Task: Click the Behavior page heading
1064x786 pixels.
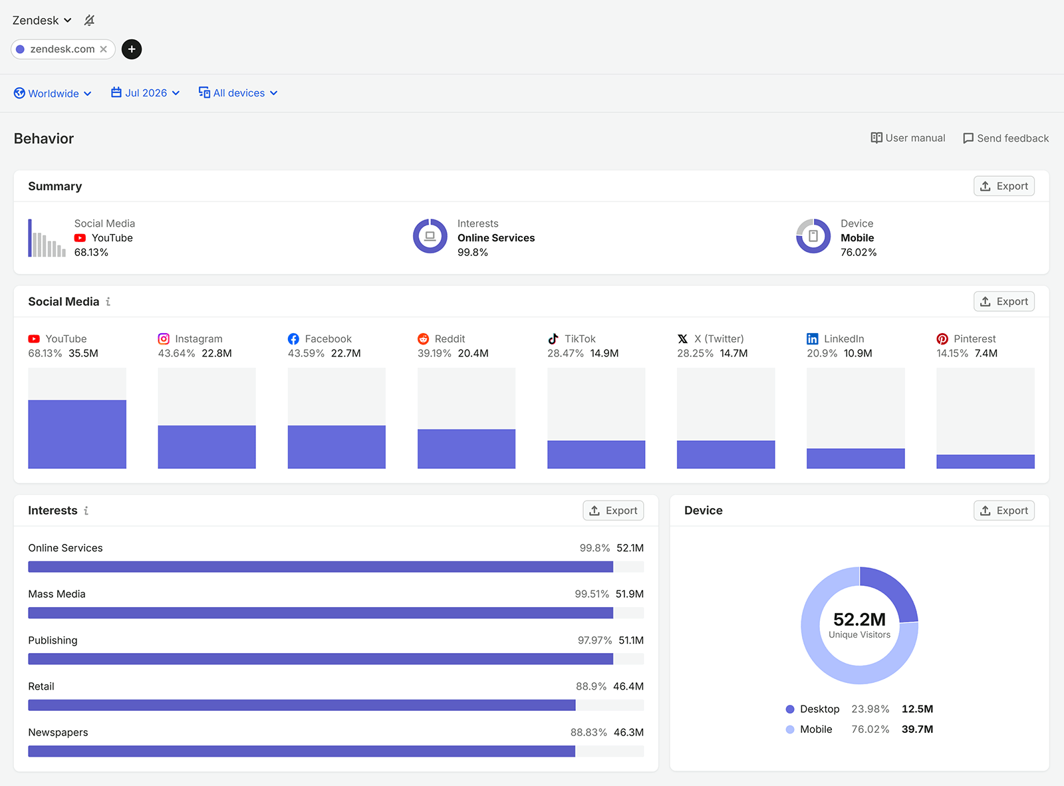Action: (x=44, y=138)
